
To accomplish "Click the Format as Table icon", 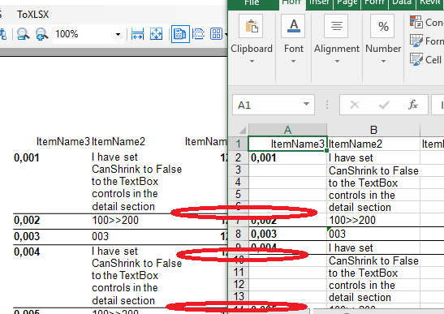I will [416, 41].
